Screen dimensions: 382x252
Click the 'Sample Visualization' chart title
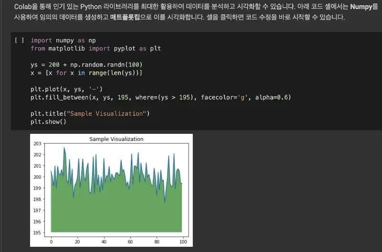[x=116, y=139]
